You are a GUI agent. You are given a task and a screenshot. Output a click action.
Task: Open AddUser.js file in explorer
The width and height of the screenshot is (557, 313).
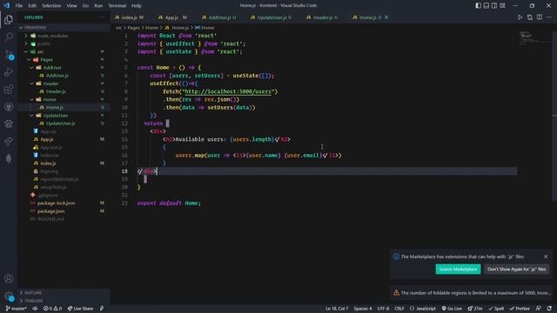tap(57, 76)
